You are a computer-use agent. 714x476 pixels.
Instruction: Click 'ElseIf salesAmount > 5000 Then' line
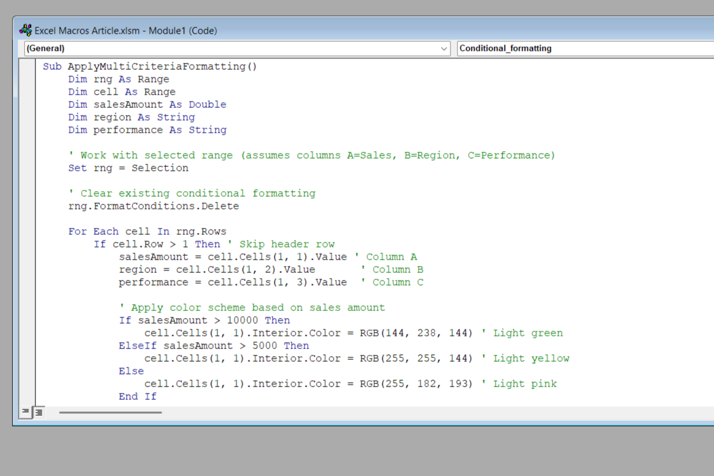pyautogui.click(x=214, y=346)
